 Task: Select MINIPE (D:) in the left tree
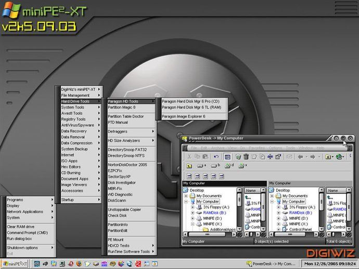pyautogui.click(x=212, y=218)
